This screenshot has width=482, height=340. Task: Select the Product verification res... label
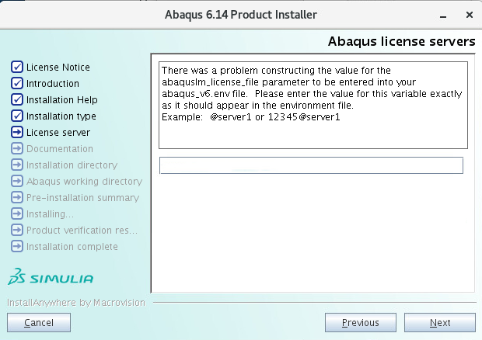click(x=82, y=230)
